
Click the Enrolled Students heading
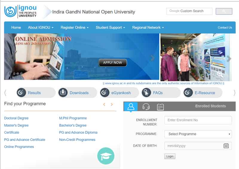[x=211, y=106]
